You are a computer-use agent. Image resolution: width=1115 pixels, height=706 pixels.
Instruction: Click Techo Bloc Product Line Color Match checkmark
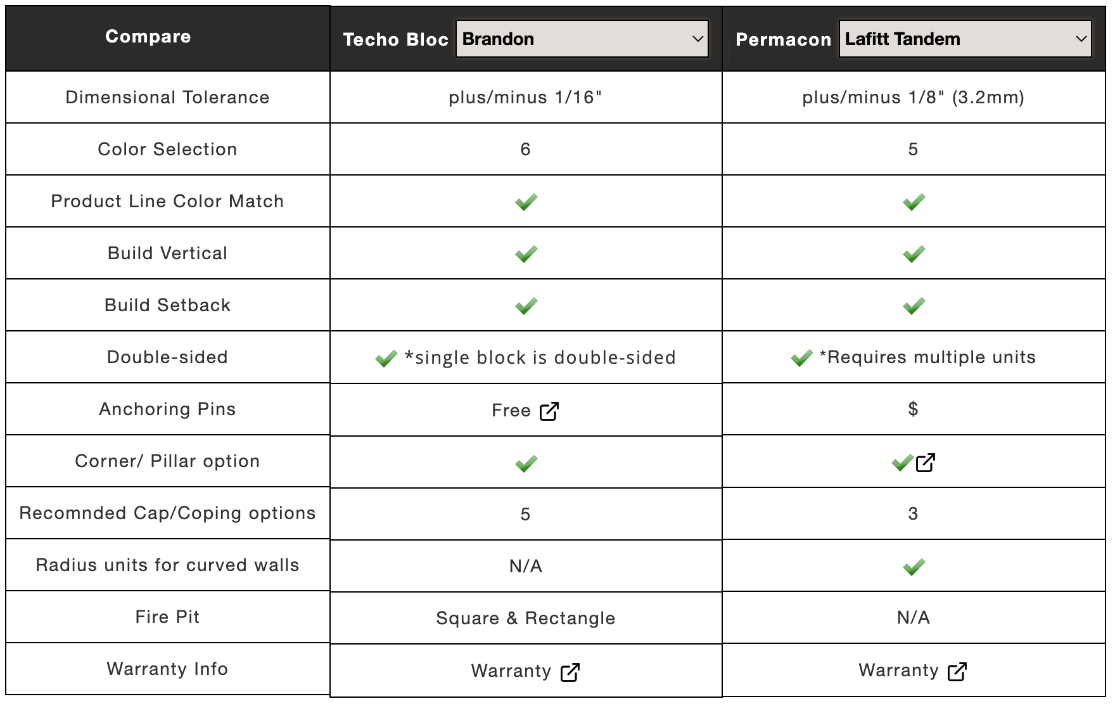526,202
